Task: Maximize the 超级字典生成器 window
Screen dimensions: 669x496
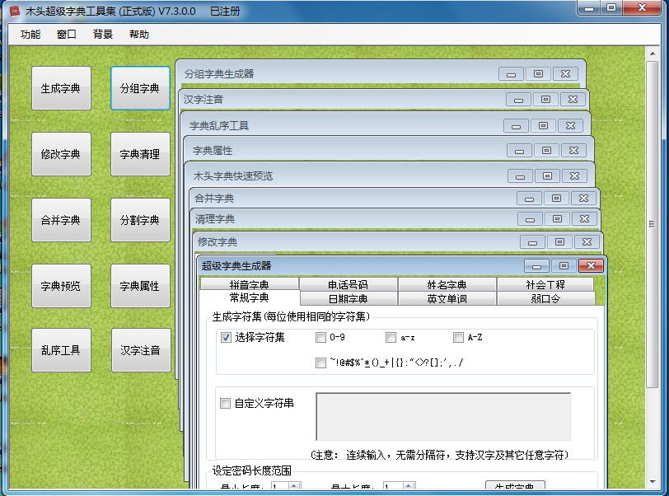Action: pyautogui.click(x=564, y=266)
